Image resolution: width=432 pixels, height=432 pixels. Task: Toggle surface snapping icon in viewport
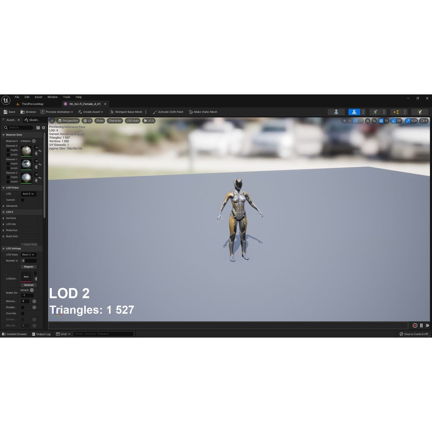click(x=374, y=121)
